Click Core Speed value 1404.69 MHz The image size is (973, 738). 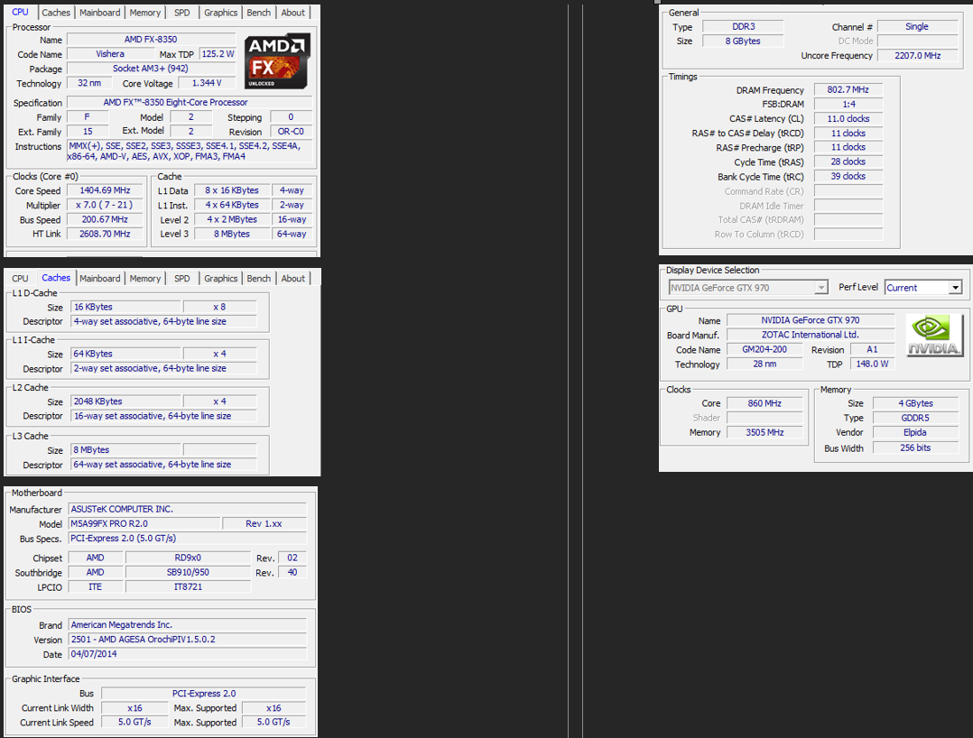[x=105, y=190]
